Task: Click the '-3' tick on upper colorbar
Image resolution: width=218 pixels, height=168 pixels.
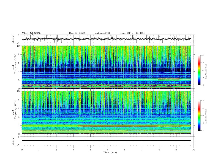Action: click(x=203, y=55)
